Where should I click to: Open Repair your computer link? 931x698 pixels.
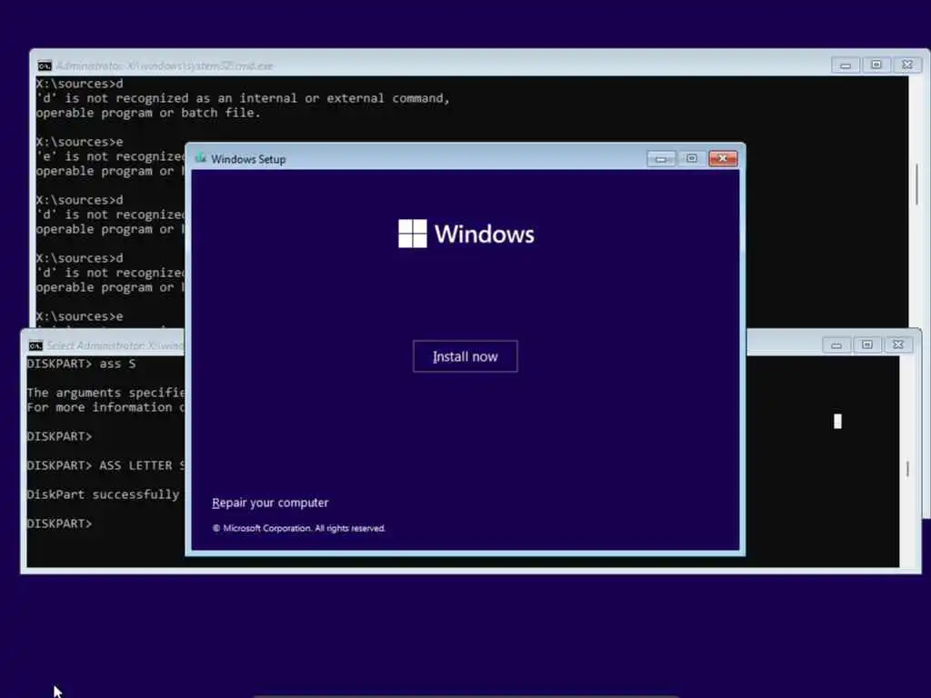270,503
